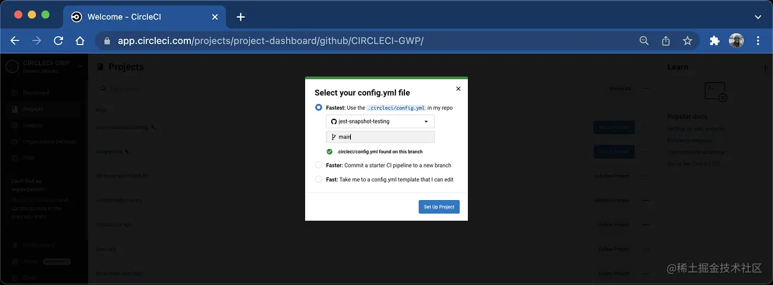The width and height of the screenshot is (773, 285).
Task: Click the Set Up Project dialog button
Action: tap(439, 207)
